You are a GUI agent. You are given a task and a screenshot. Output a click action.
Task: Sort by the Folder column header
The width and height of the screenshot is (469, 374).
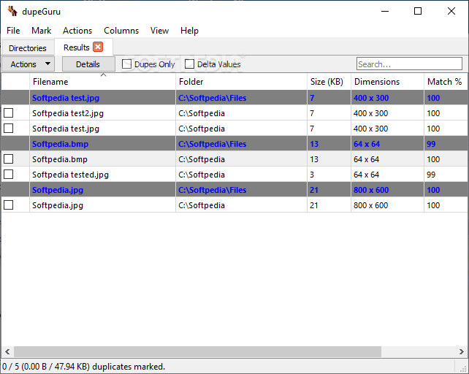point(241,82)
